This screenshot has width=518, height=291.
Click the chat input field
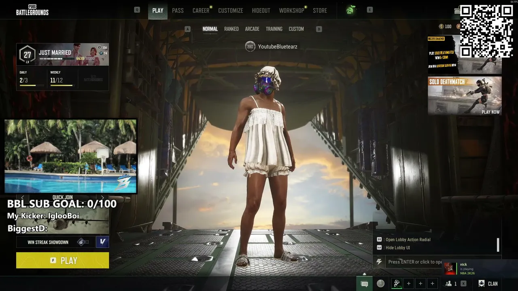(x=413, y=262)
